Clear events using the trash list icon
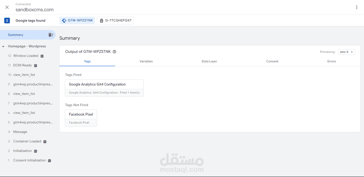 point(50,35)
